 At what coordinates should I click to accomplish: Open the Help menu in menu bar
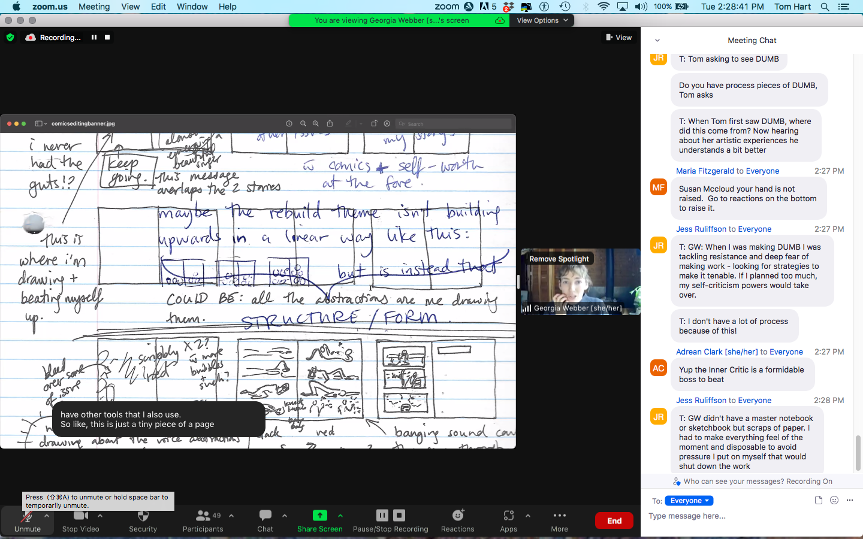[x=227, y=7]
